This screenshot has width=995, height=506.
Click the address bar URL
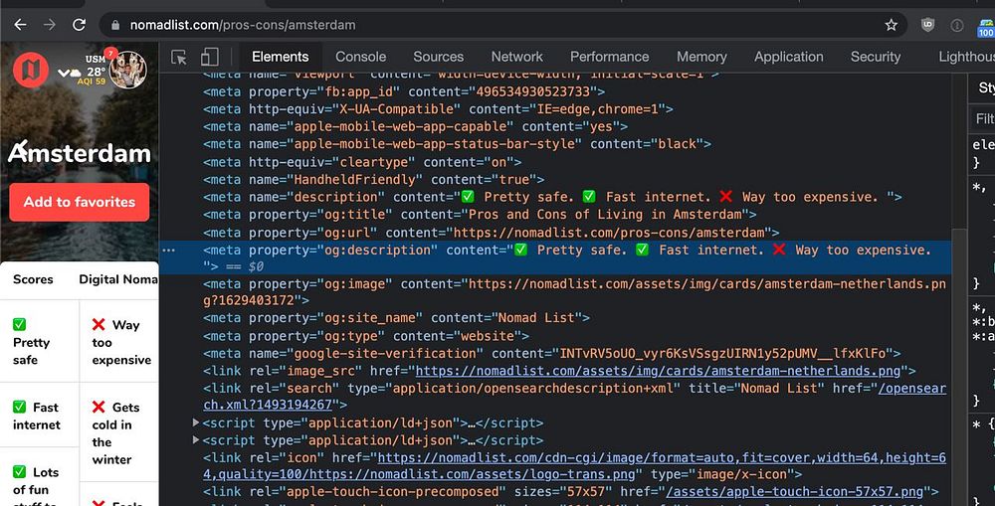pyautogui.click(x=243, y=26)
